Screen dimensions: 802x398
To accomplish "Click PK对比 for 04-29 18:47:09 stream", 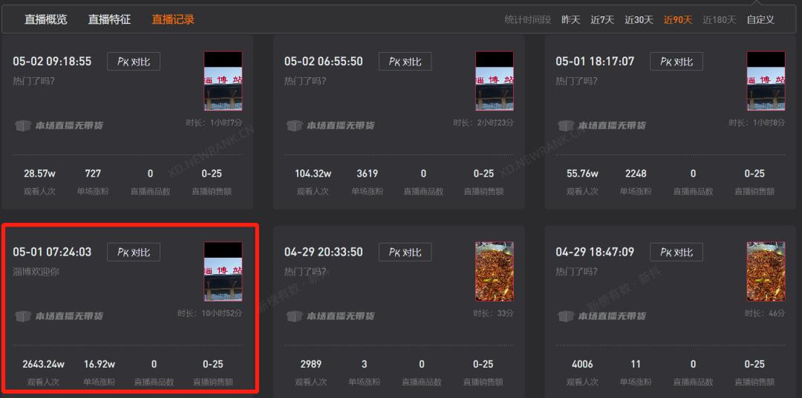I will point(677,252).
